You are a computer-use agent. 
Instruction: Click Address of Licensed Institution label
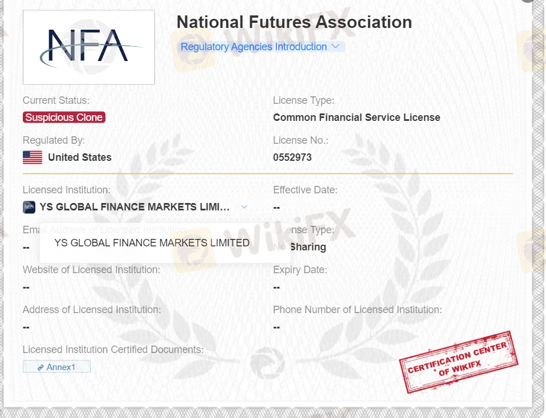click(92, 310)
